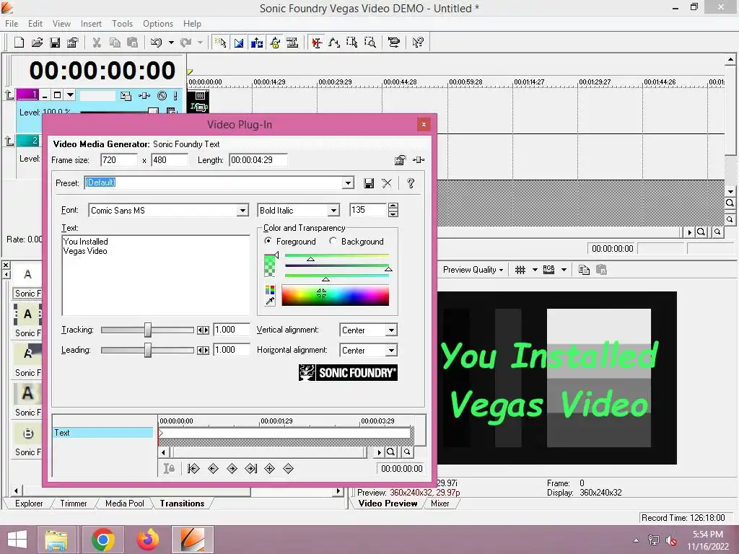Open media properties icon in Video Plug-In
This screenshot has height=554, width=739.
pos(400,160)
